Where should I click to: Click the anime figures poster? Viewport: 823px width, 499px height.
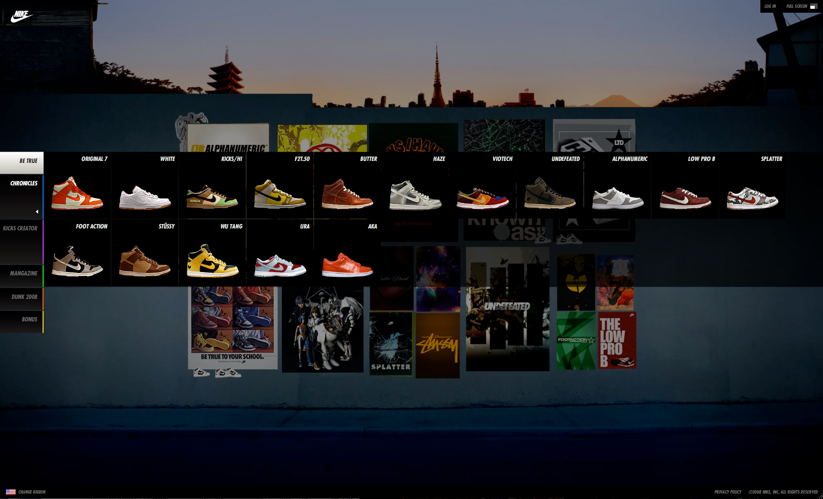point(323,329)
